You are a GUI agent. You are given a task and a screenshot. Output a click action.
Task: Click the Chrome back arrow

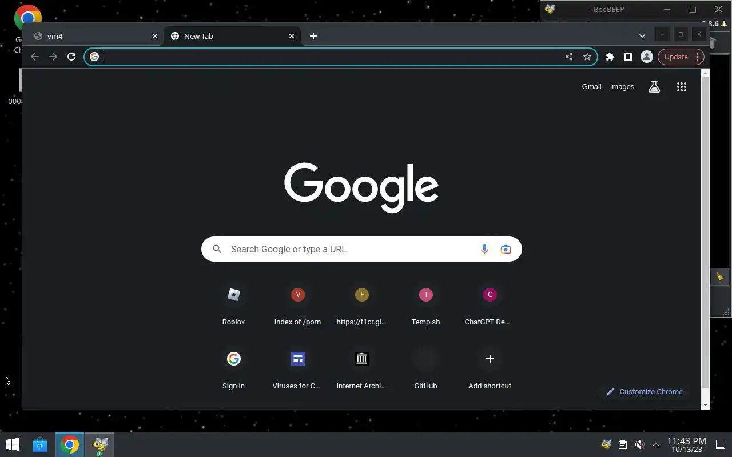35,57
